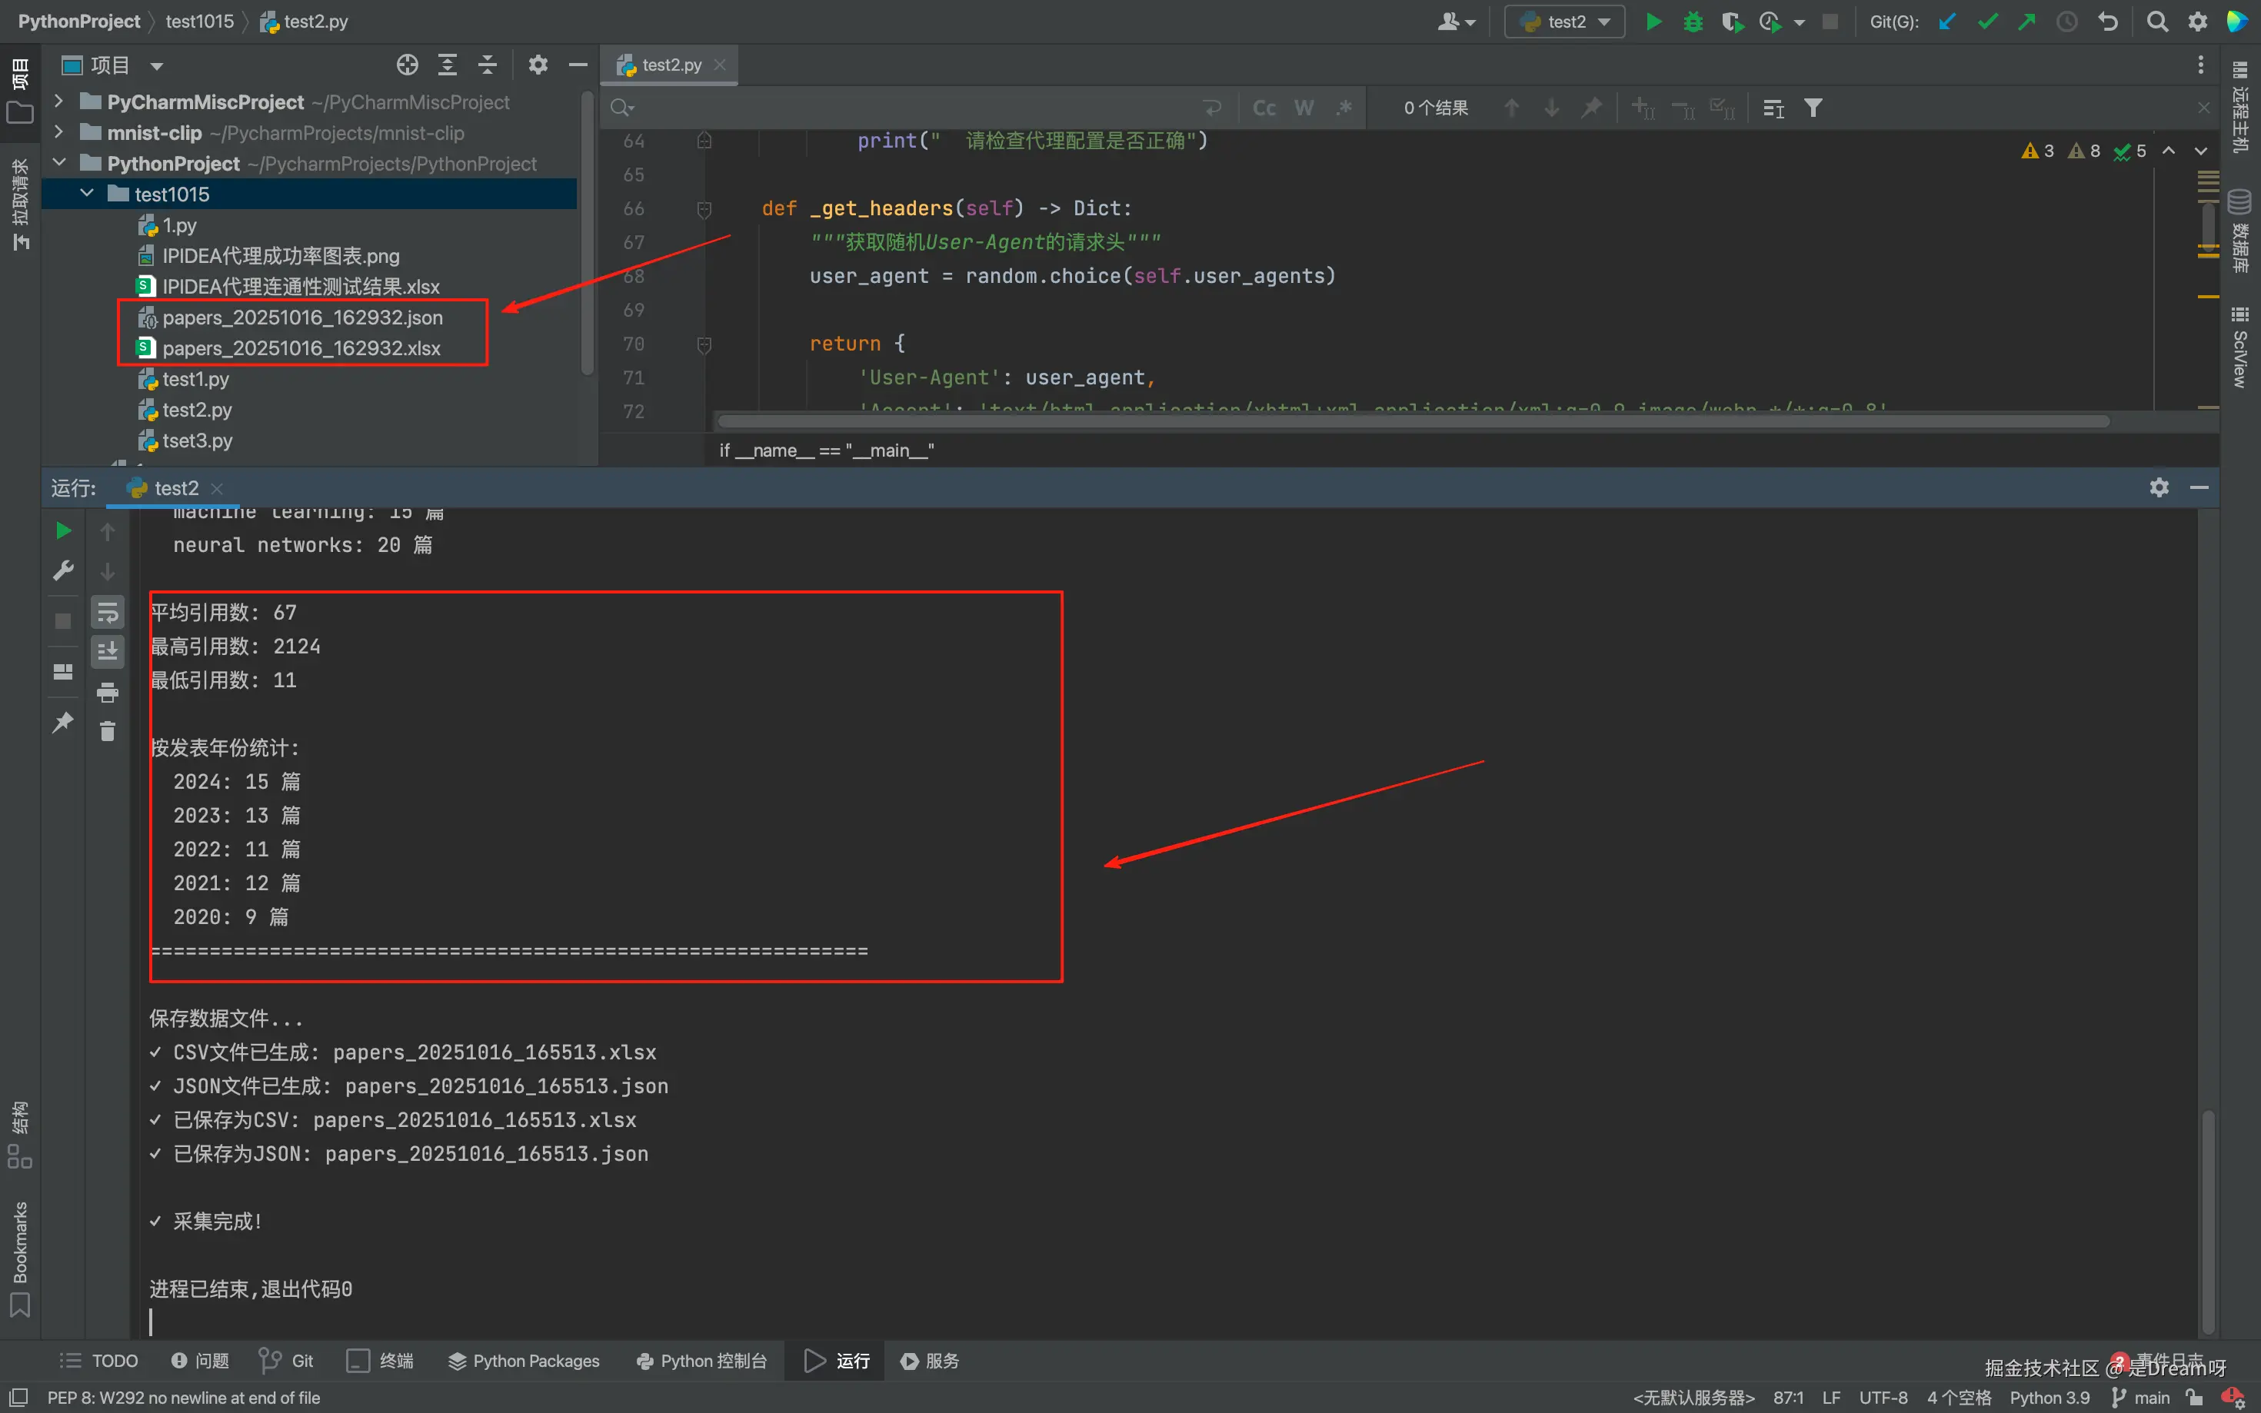Click the clear all trash icon in Run panel
This screenshot has height=1413, width=2261.
click(x=108, y=731)
